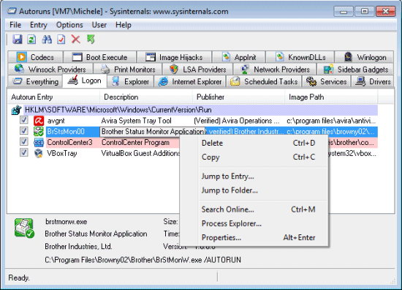Open the Help menu

click(124, 25)
